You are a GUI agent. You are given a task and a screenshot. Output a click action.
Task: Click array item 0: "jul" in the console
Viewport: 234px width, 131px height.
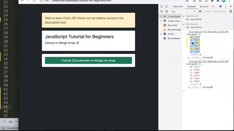(x=195, y=67)
